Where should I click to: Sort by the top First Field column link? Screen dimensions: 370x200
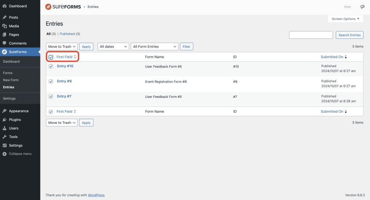[x=64, y=57]
